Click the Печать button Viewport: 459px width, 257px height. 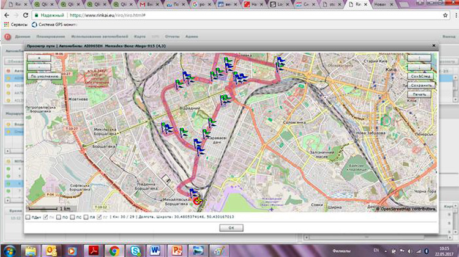pyautogui.click(x=421, y=95)
